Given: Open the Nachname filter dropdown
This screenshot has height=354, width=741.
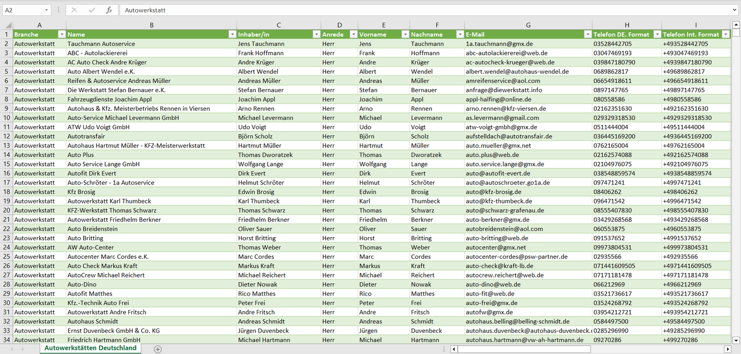Looking at the screenshot, I should [459, 34].
